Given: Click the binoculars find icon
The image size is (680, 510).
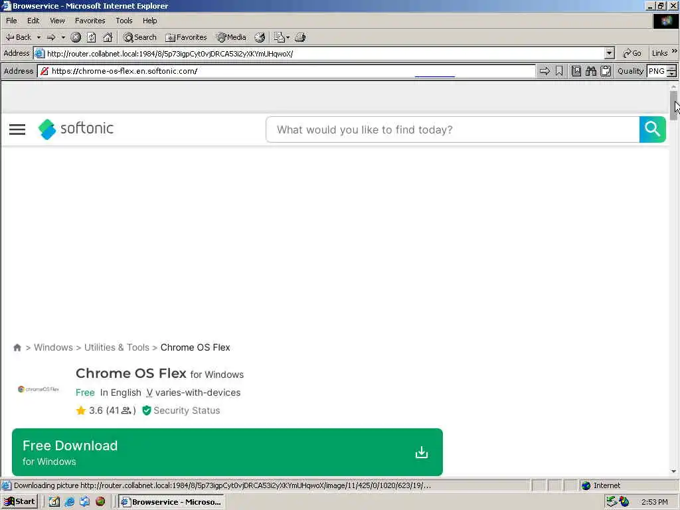Looking at the screenshot, I should pos(590,71).
